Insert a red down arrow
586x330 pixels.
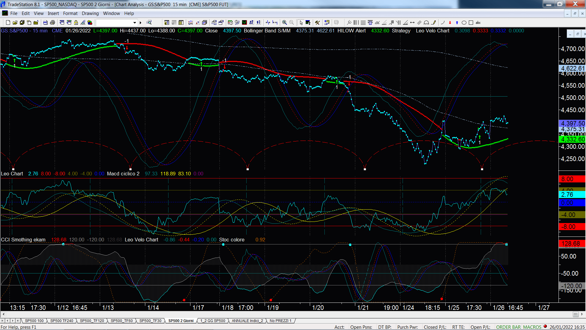pyautogui.click(x=450, y=22)
